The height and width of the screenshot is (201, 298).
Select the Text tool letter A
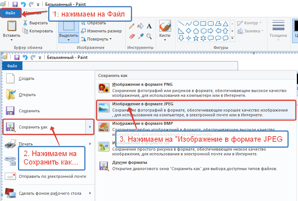click(149, 26)
